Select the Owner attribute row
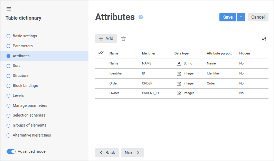Viewport: 274px width, 161px height. click(114, 93)
